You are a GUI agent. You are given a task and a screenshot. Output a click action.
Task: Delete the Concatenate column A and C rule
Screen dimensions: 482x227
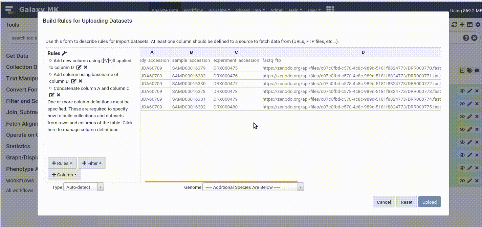59,95
